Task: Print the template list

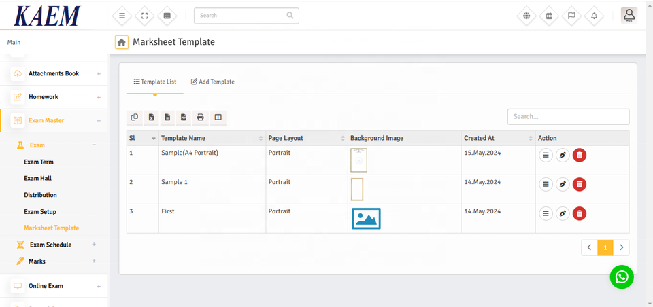Action: pos(201,118)
